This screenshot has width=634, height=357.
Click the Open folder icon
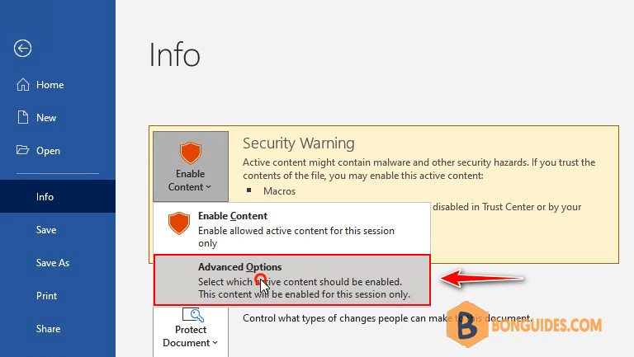pyautogui.click(x=22, y=150)
